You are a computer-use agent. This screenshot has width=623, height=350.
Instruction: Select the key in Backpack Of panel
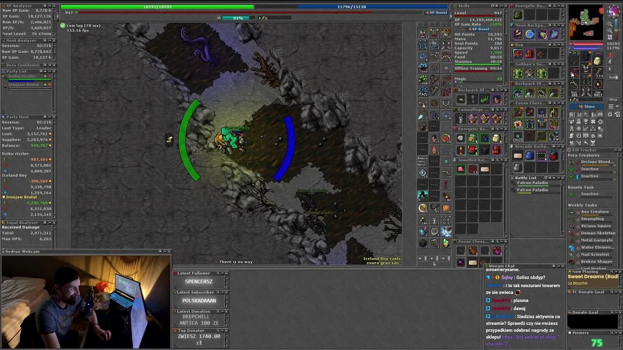473,100
